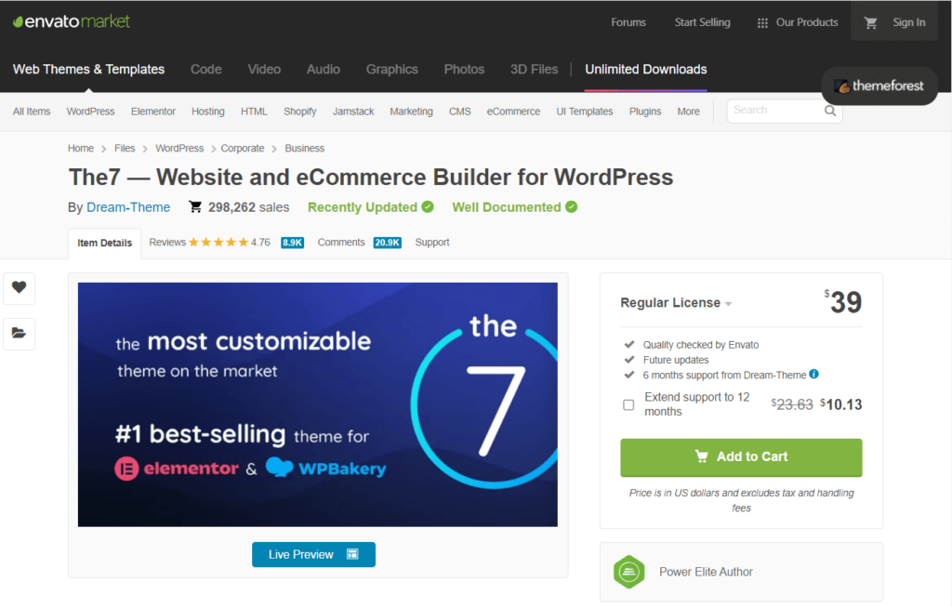Click the Corporate breadcrumb

click(x=243, y=148)
